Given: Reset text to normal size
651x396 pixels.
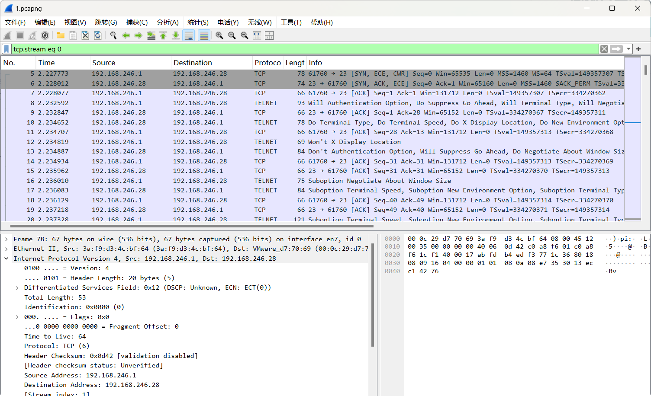Looking at the screenshot, I should click(245, 35).
